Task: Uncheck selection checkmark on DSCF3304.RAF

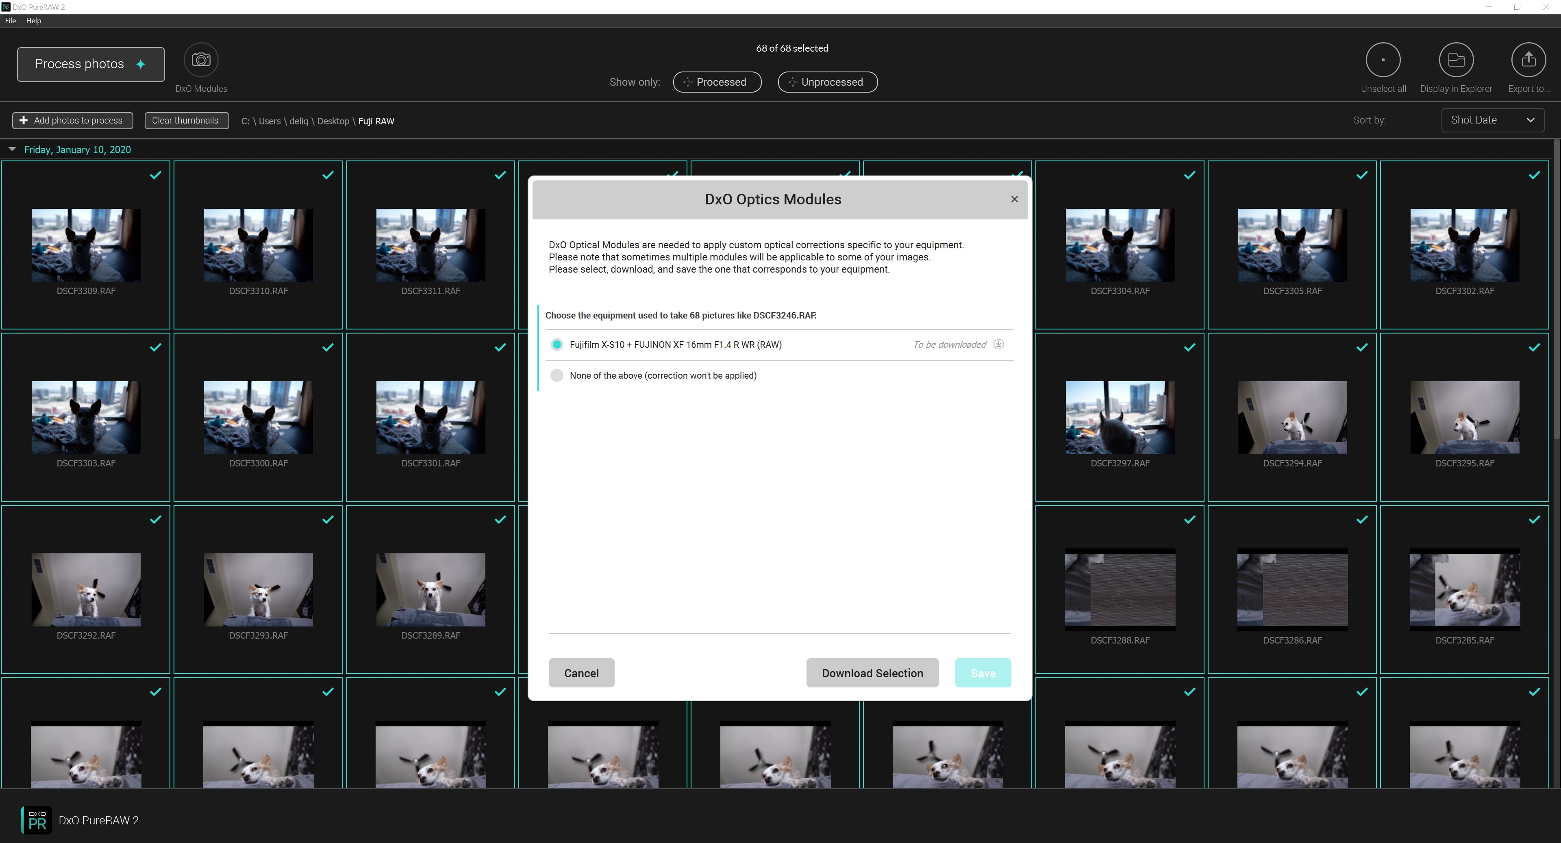Action: coord(1189,175)
